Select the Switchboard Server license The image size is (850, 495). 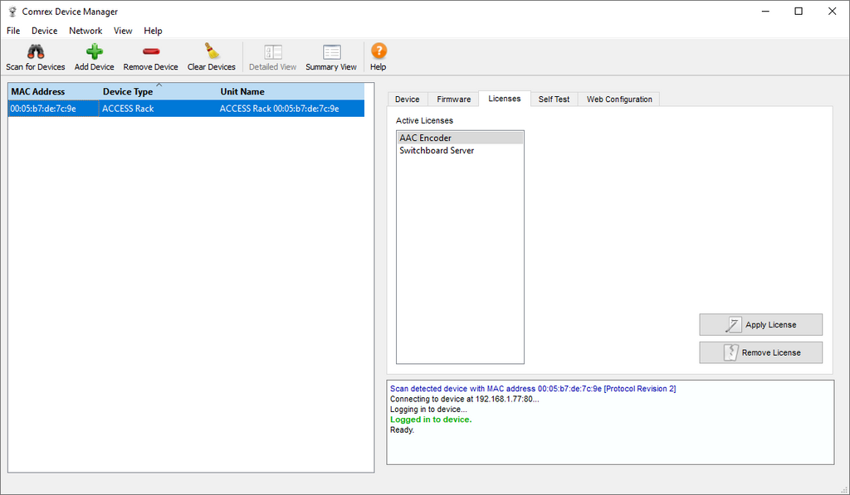point(460,151)
